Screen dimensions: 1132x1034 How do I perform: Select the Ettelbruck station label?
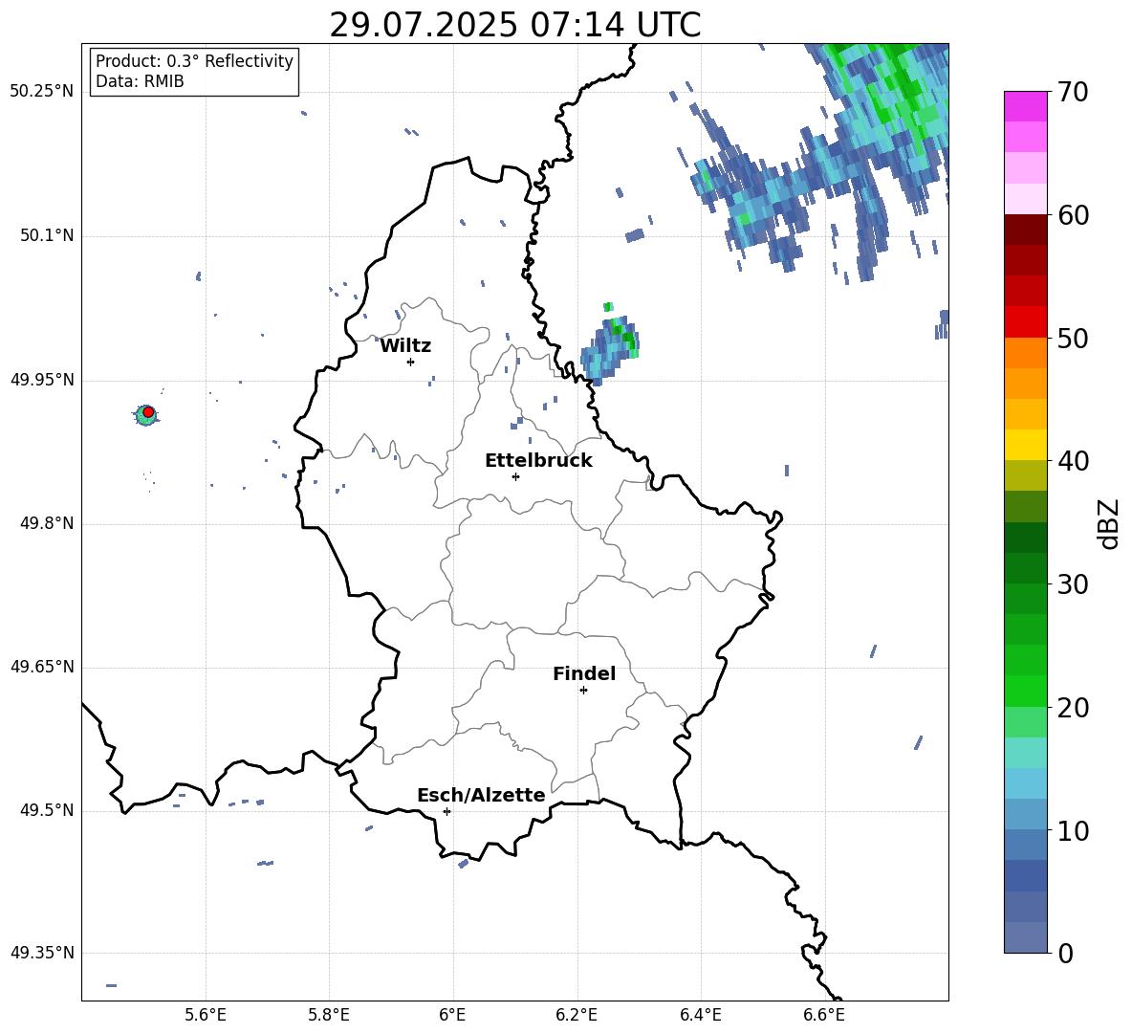click(538, 461)
